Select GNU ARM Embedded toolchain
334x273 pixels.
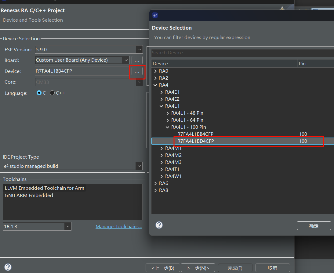pyautogui.click(x=29, y=195)
